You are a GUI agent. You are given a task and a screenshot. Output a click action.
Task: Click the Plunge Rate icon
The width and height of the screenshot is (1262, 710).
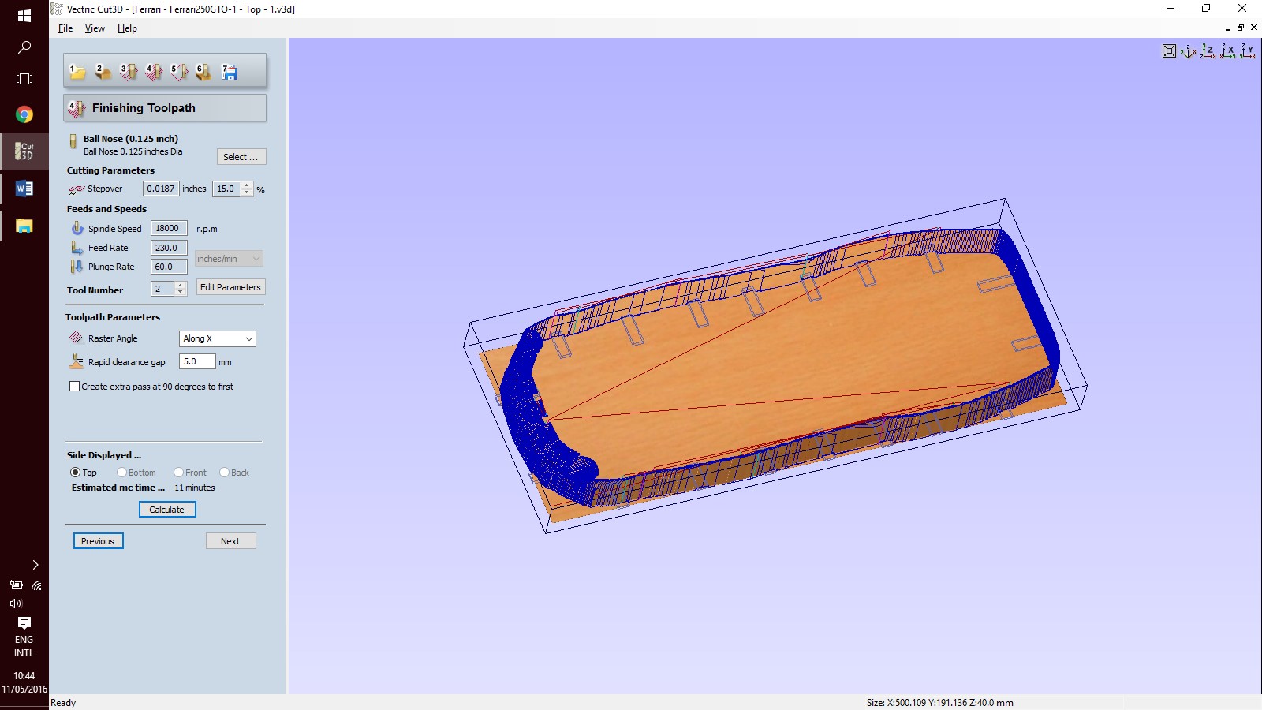point(77,267)
